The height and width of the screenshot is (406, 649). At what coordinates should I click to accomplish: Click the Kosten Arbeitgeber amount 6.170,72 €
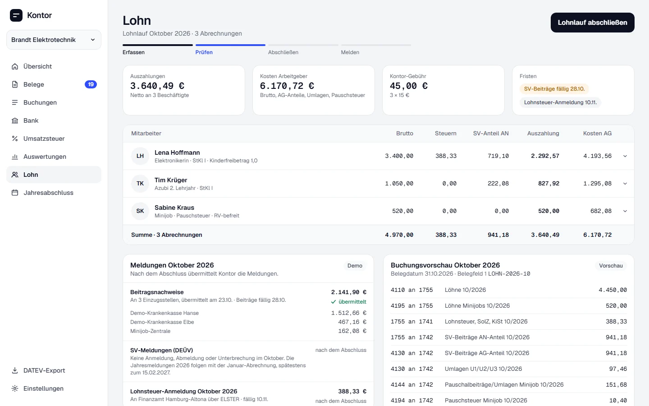click(287, 86)
